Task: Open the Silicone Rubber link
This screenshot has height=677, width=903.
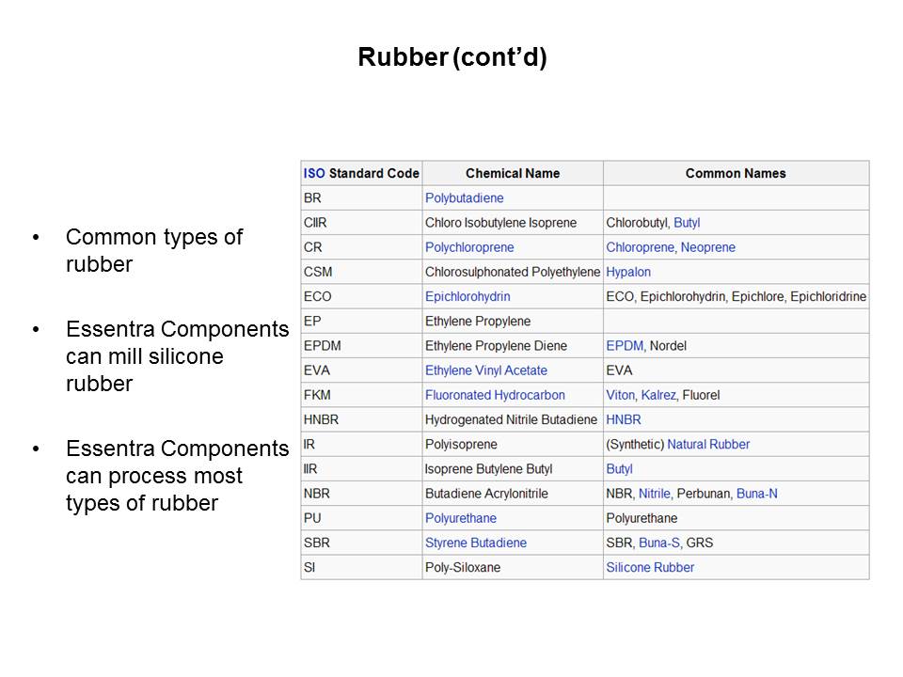Action: [x=650, y=567]
